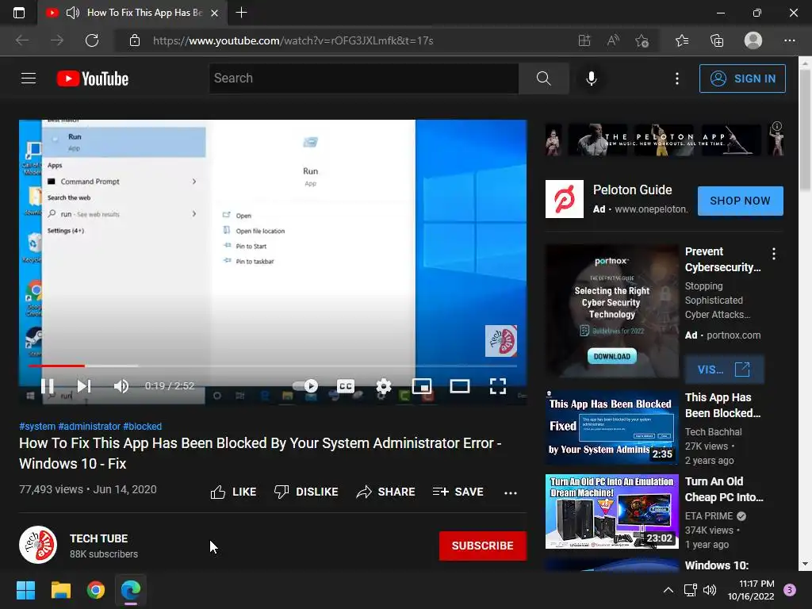Go to YouTube home via logo

[x=93, y=79]
